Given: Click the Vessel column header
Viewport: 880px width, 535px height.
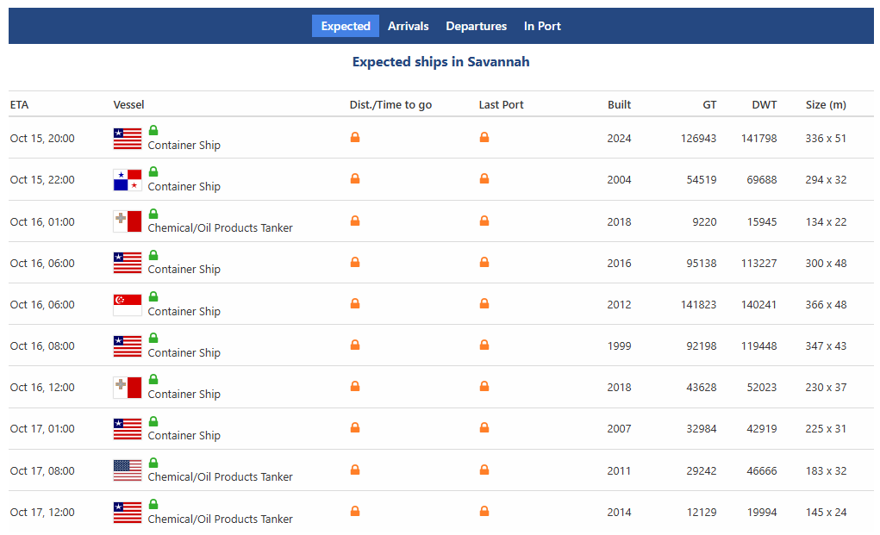Looking at the screenshot, I should [128, 105].
